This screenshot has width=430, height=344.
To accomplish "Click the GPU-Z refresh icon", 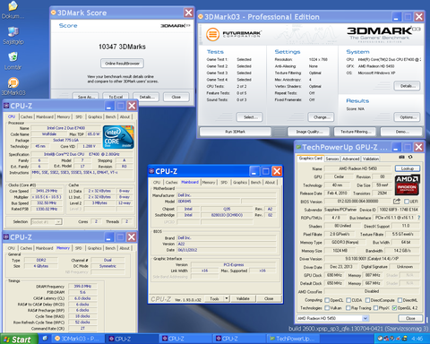I will 410,157.
